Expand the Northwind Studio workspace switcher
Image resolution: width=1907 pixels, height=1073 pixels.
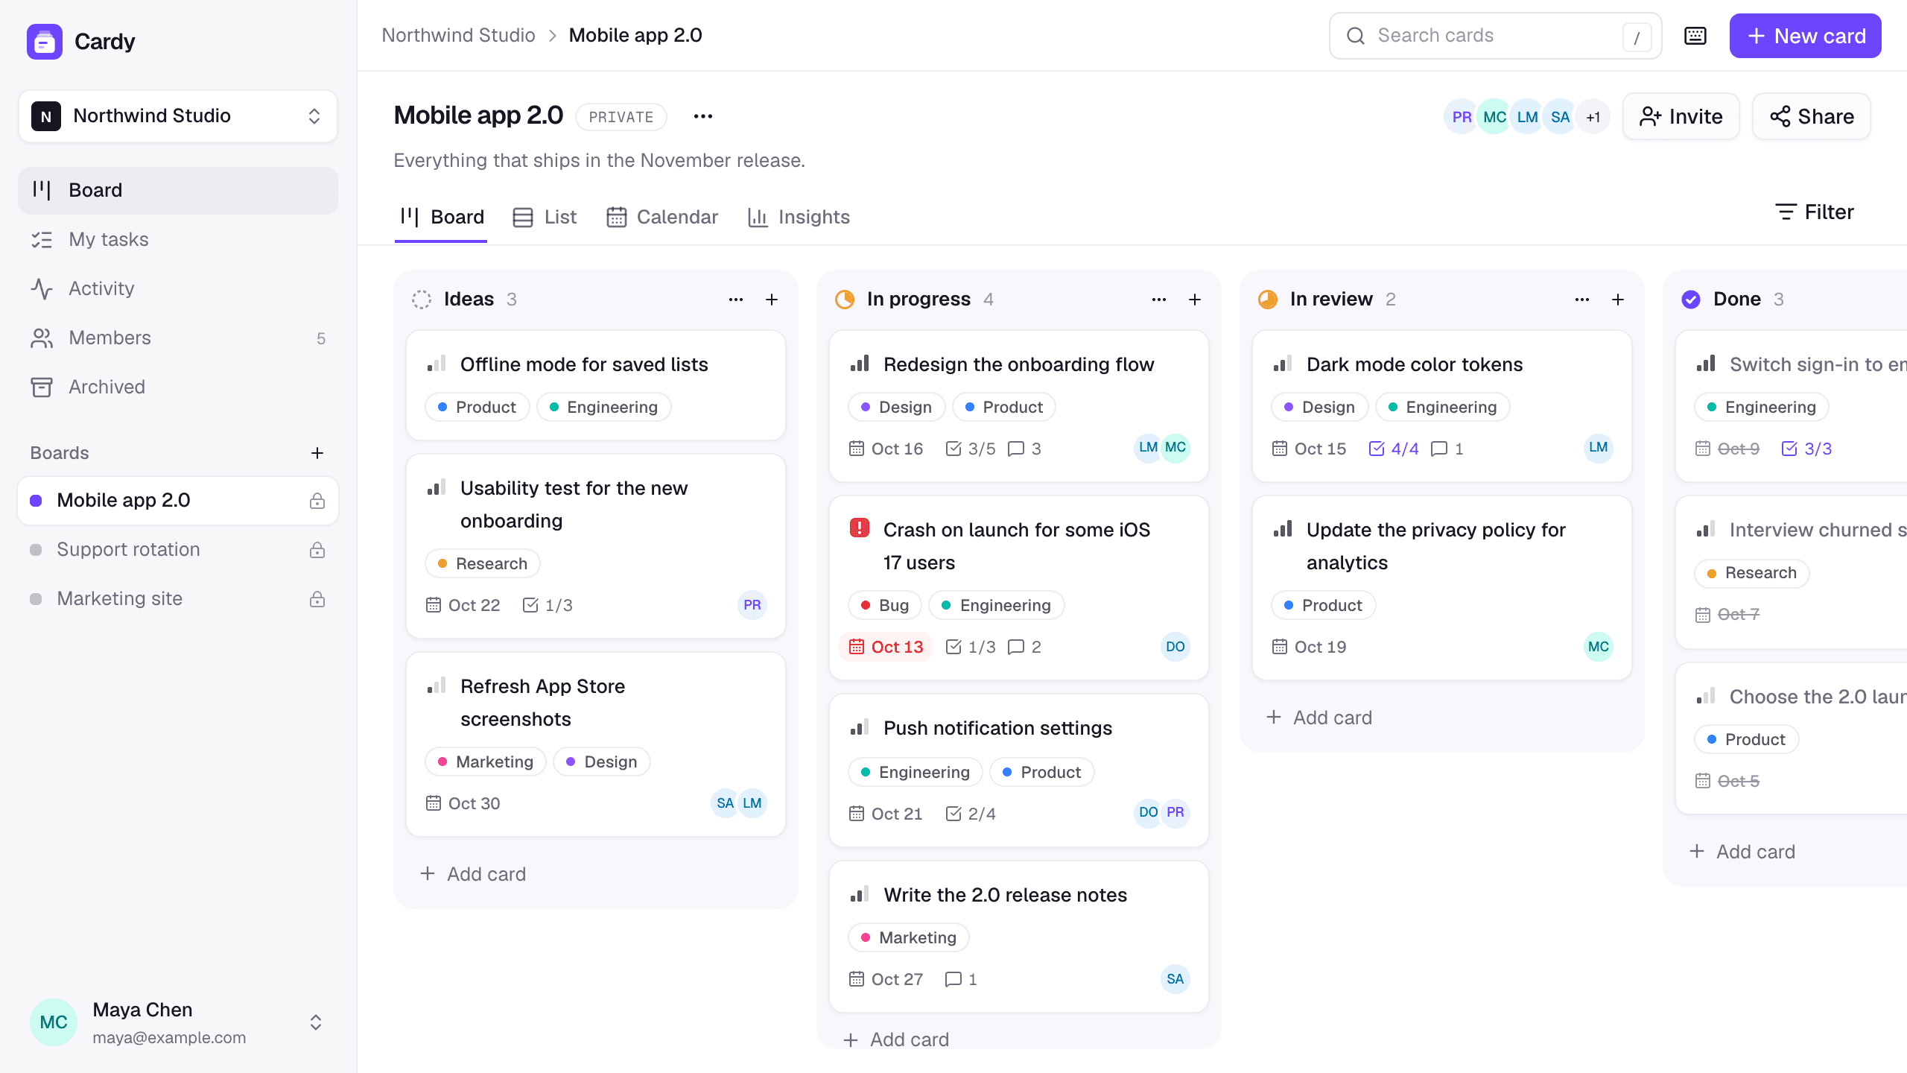pos(178,116)
